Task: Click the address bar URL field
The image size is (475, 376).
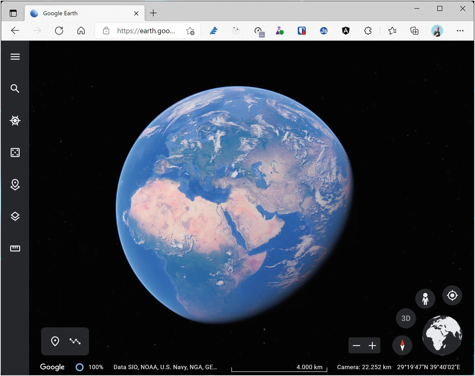Action: [146, 31]
